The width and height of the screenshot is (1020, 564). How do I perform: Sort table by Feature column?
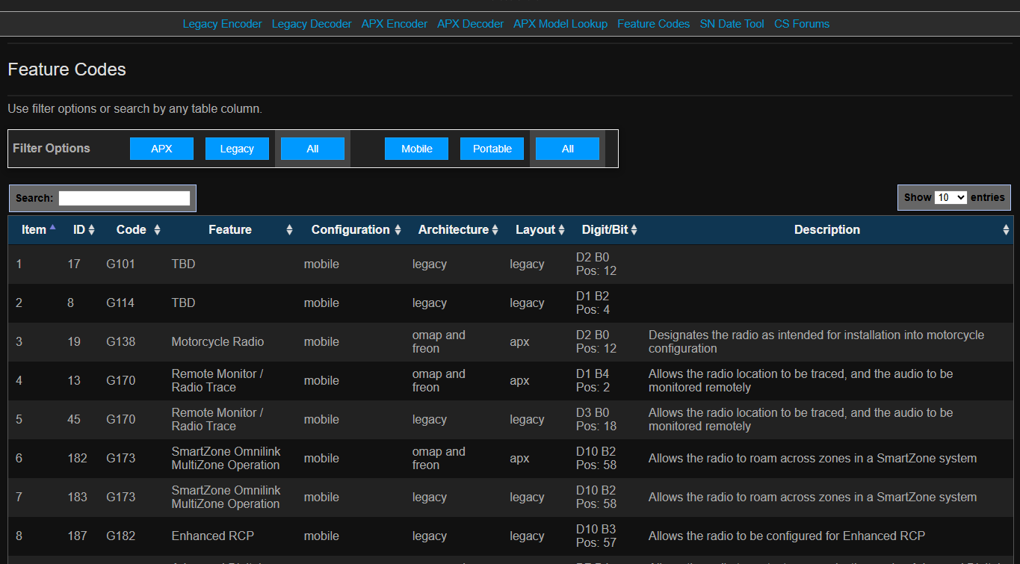coord(231,229)
